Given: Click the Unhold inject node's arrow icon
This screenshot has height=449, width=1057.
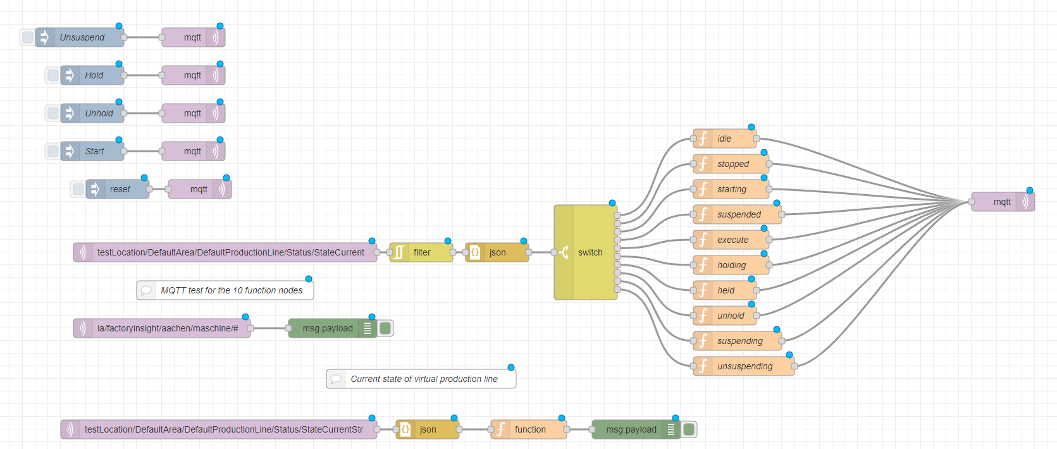Looking at the screenshot, I should [70, 113].
